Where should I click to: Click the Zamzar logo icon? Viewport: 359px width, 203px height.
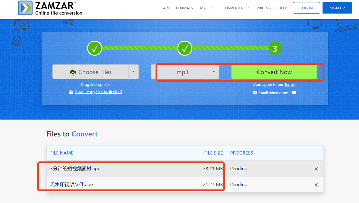click(25, 8)
